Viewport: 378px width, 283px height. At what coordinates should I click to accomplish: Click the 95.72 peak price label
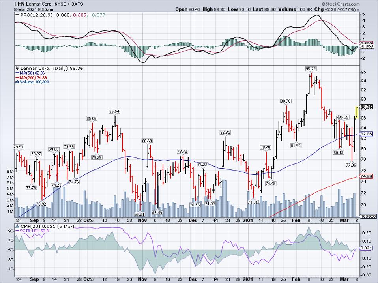pos(311,69)
